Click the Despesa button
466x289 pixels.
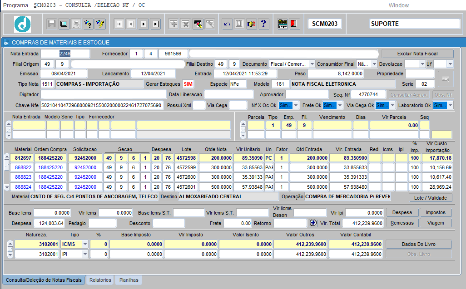click(402, 212)
